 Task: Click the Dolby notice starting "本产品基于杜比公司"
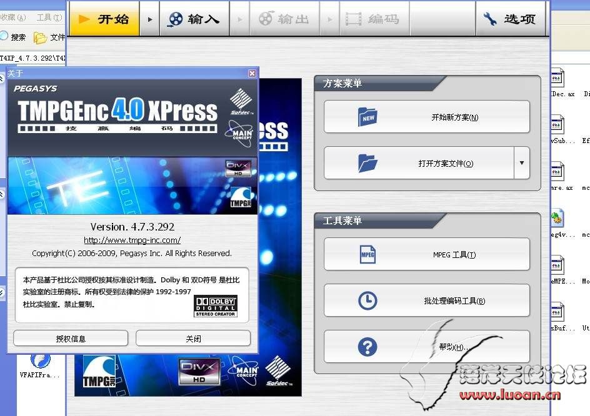(131, 292)
